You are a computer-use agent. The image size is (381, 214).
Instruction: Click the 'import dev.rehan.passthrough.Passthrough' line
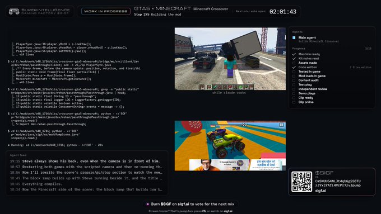click(x=51, y=124)
